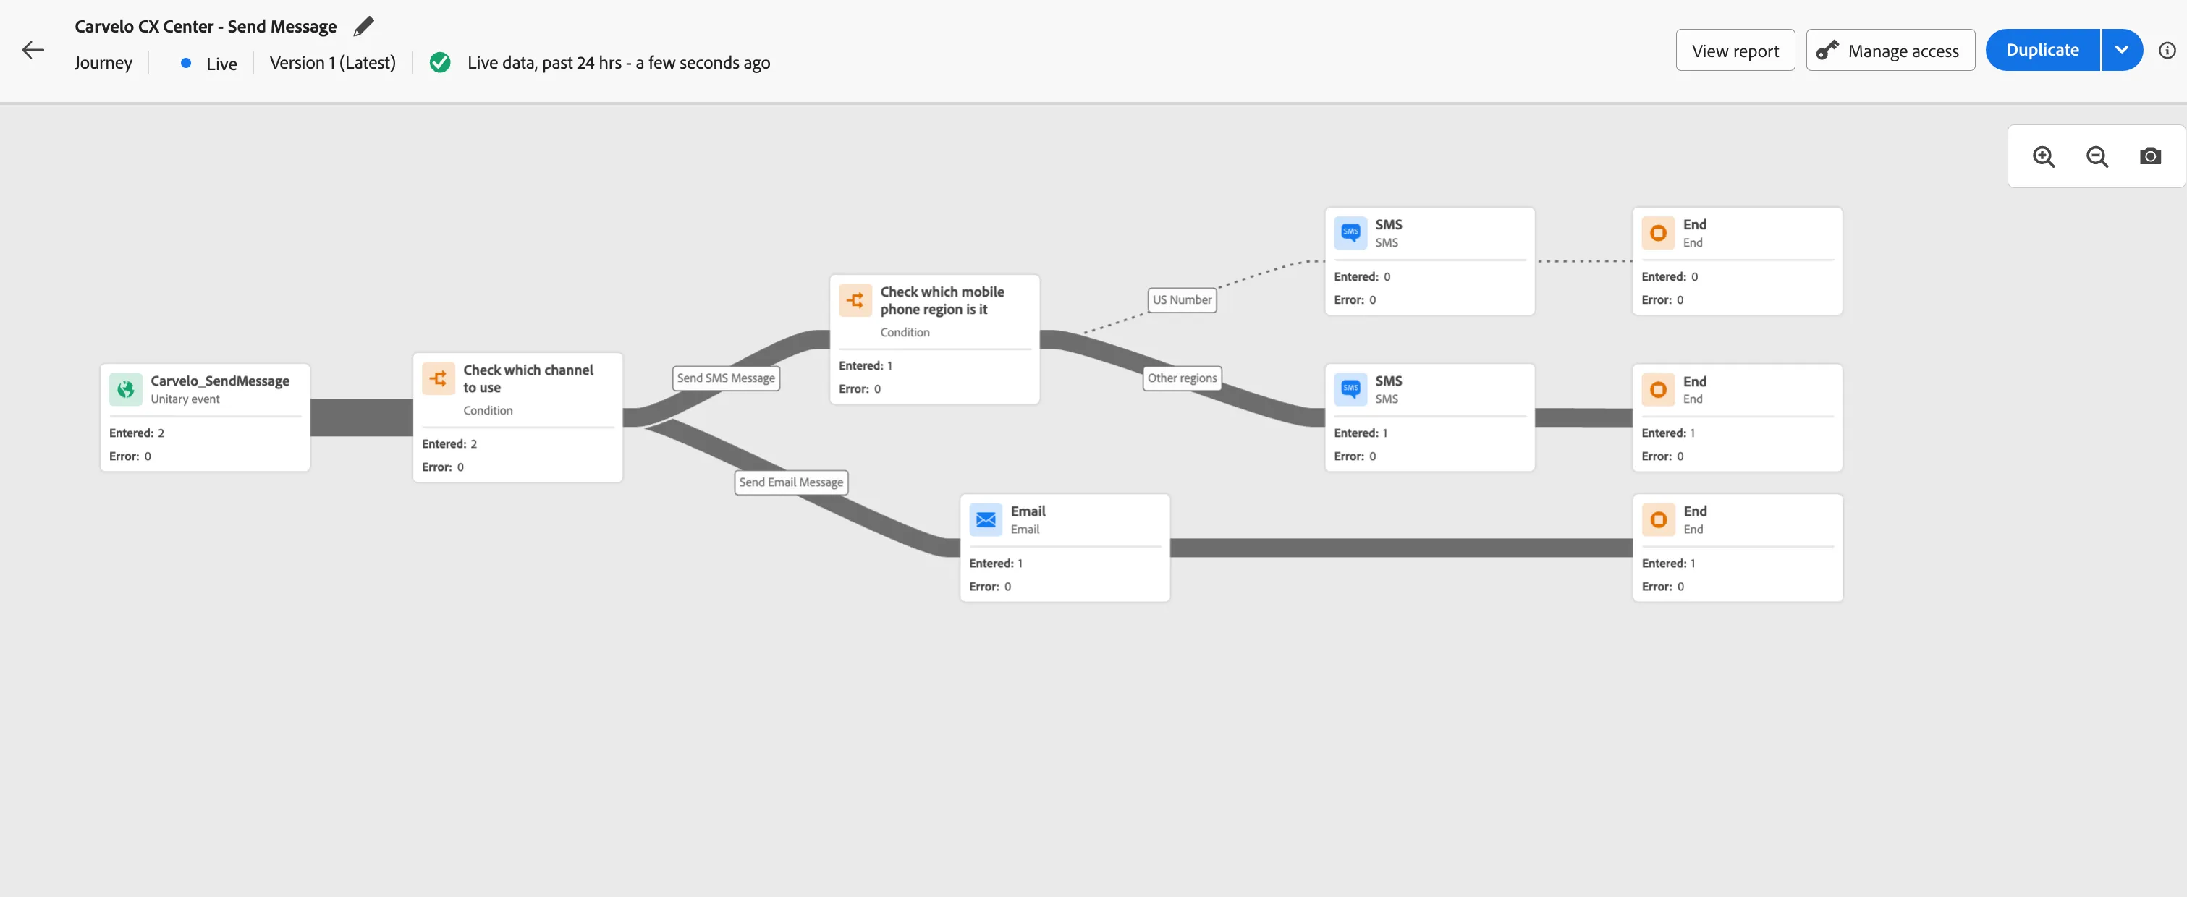The width and height of the screenshot is (2187, 897).
Task: Zoom out on the journey canvas
Action: click(2097, 156)
